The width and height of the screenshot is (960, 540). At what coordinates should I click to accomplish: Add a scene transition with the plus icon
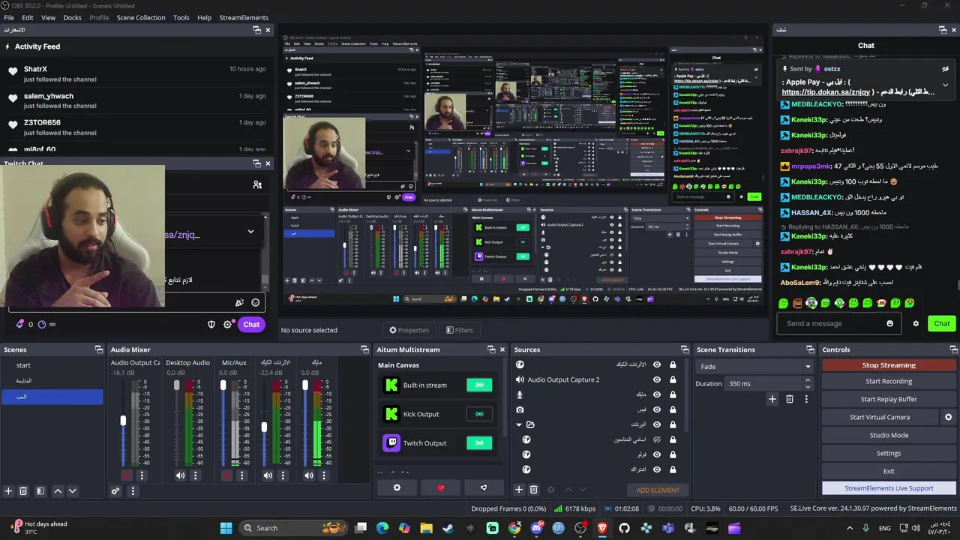[772, 399]
